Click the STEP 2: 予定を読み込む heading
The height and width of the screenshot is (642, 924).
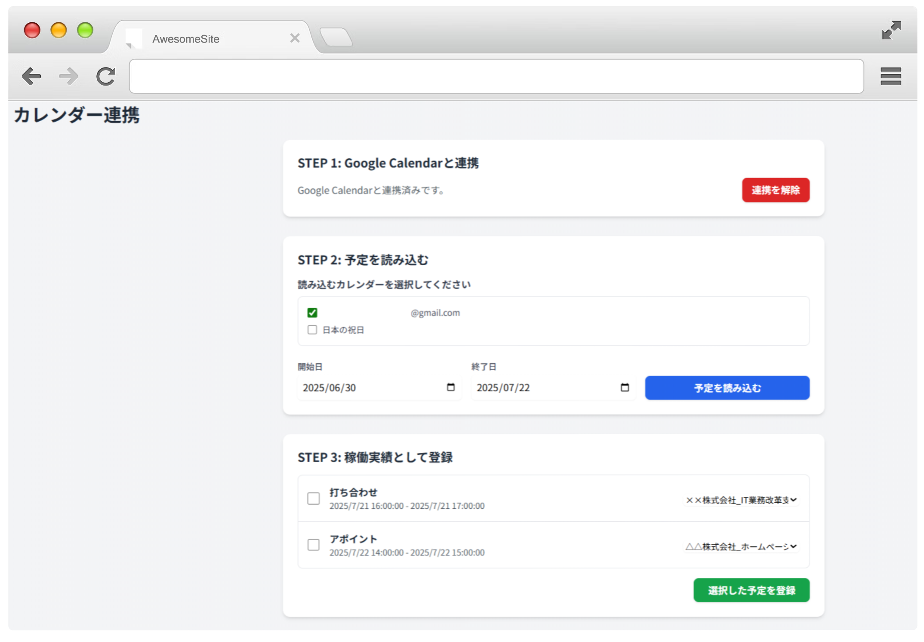[363, 260]
